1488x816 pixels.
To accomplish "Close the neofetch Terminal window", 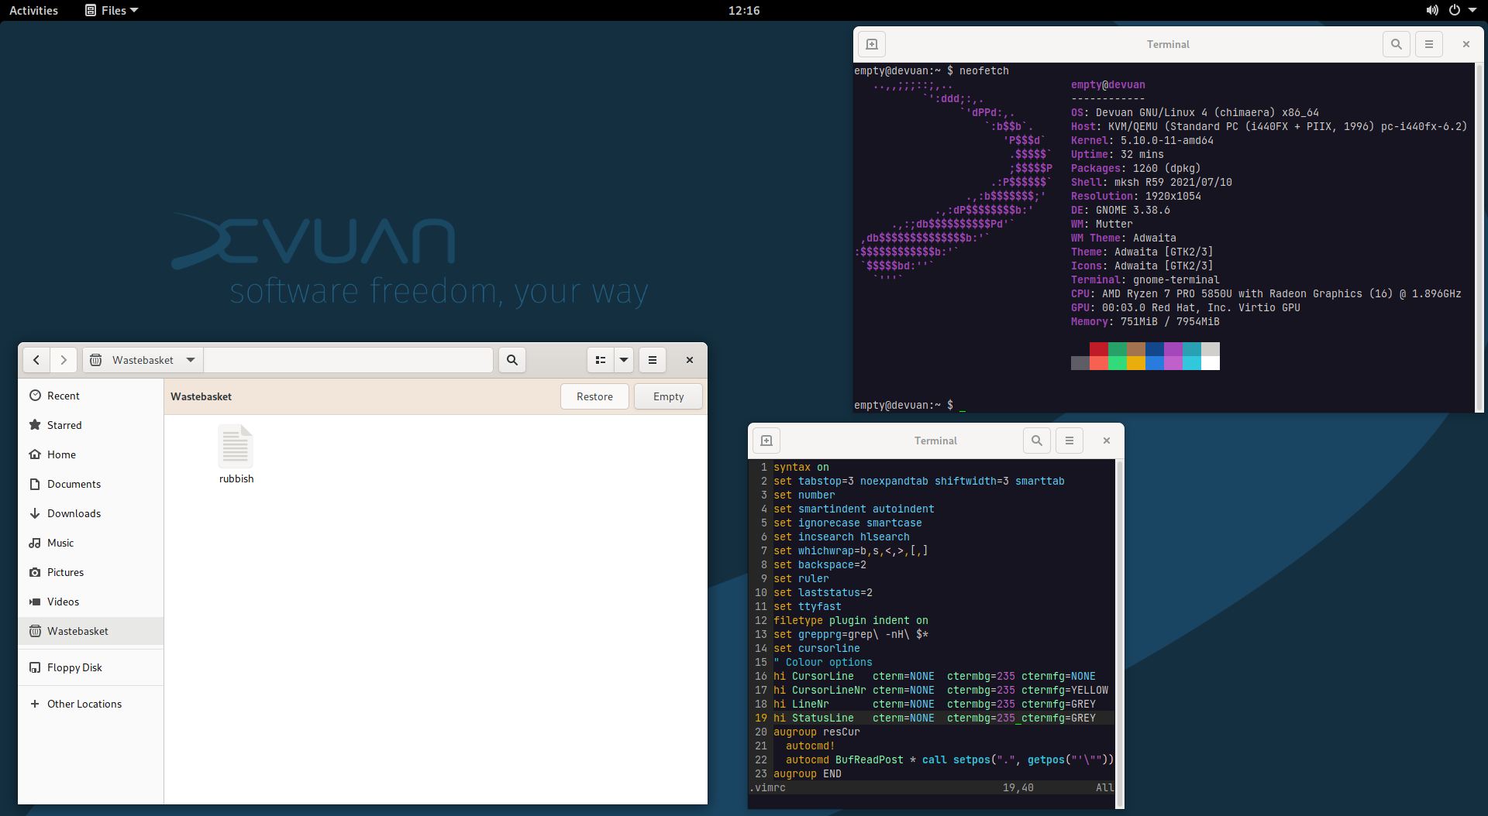I will pyautogui.click(x=1466, y=44).
